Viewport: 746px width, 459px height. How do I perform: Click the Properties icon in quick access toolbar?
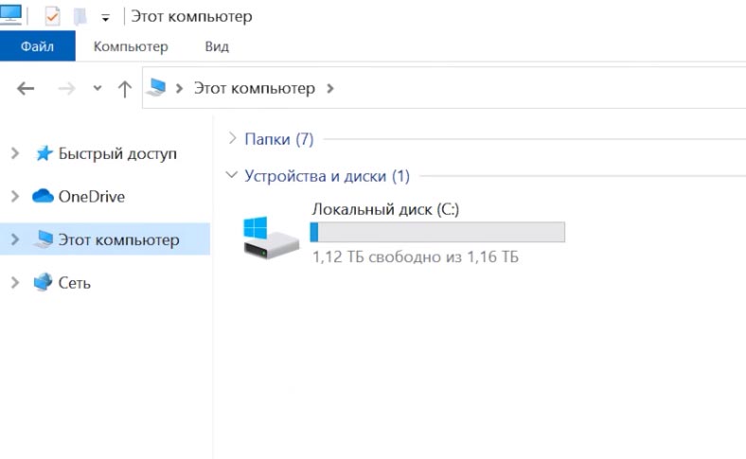coord(52,17)
